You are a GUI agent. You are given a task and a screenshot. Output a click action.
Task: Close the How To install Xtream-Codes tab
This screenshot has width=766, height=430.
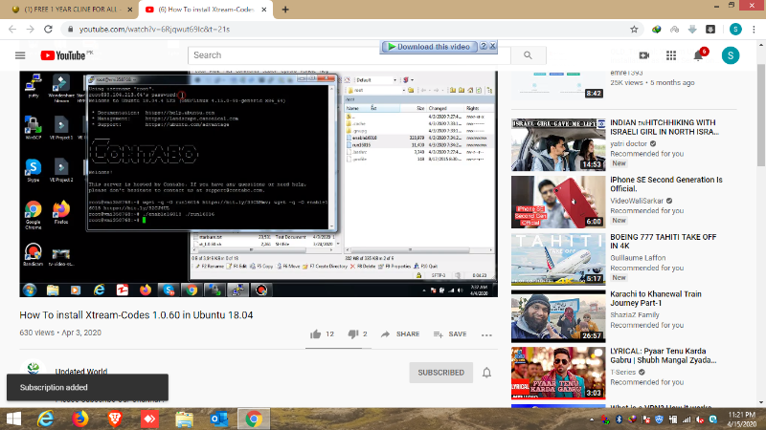(264, 10)
